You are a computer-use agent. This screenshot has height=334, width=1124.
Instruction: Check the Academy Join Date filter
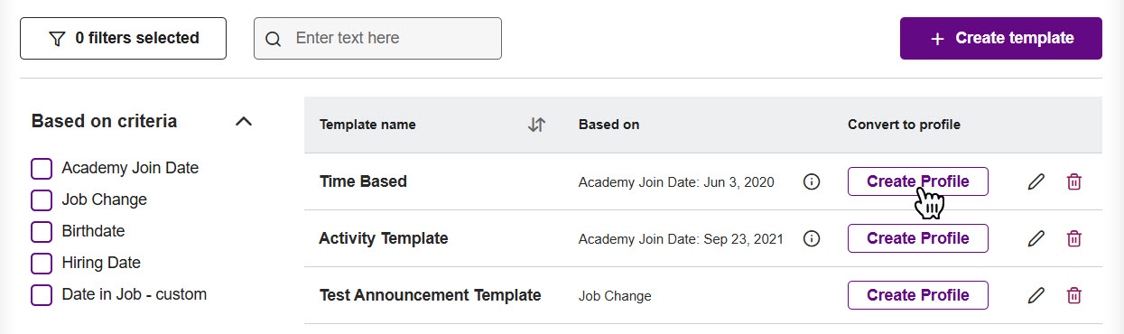[42, 169]
